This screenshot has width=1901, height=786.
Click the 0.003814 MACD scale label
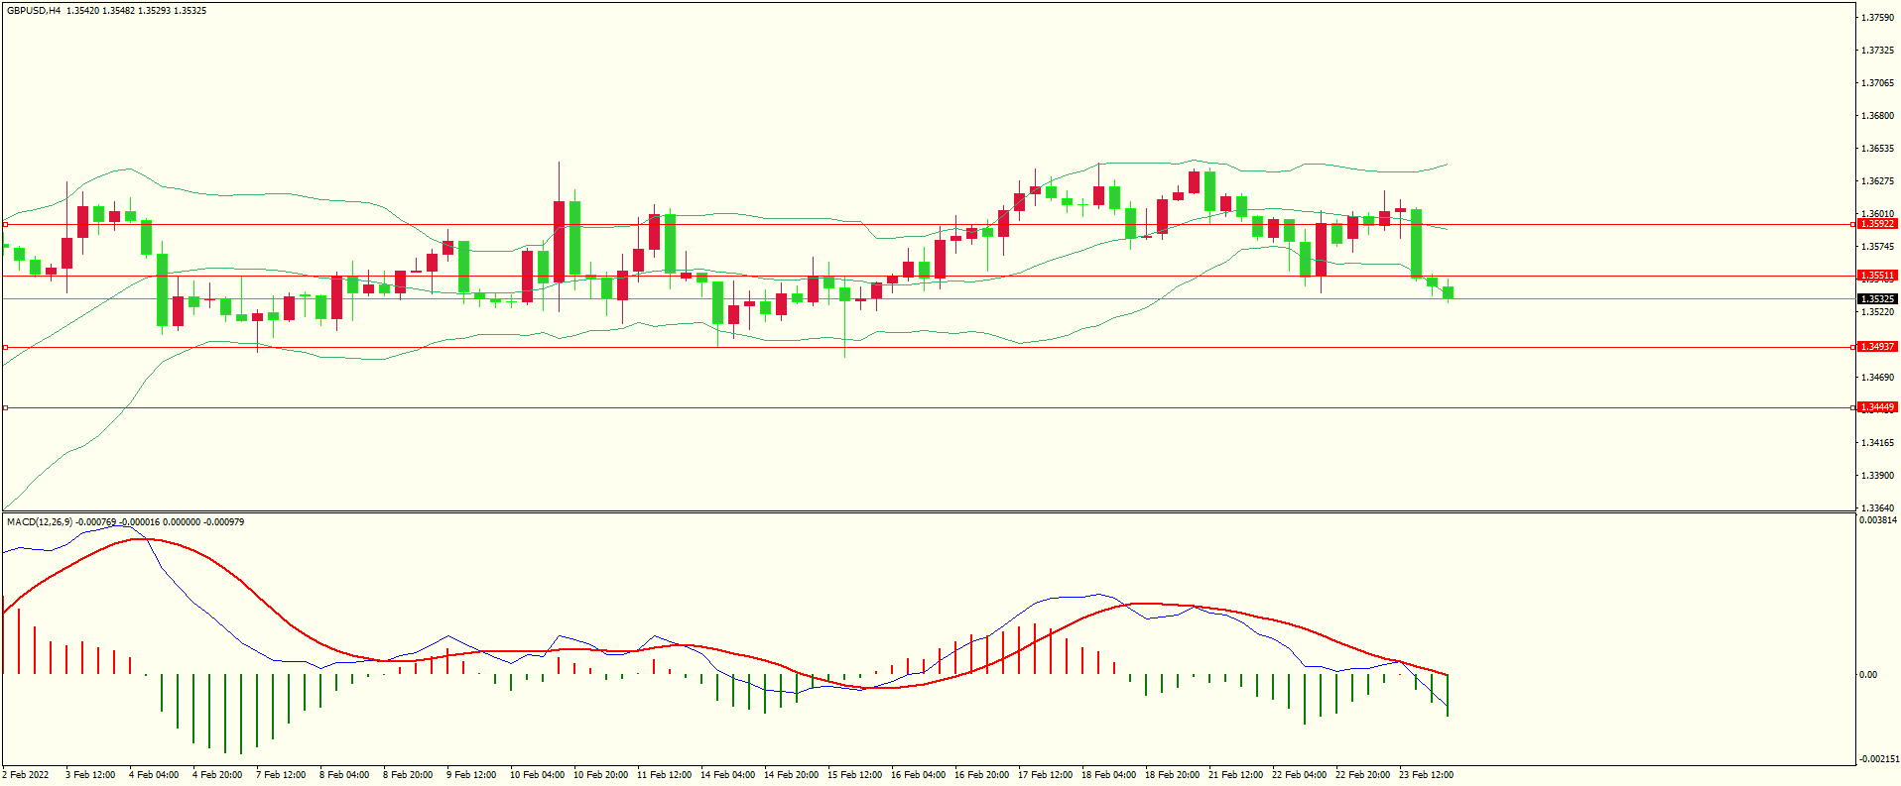(x=1878, y=520)
